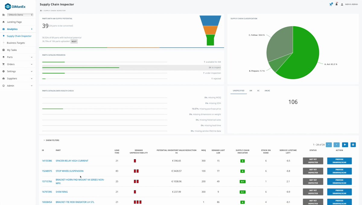The width and height of the screenshot is (362, 205).
Task: Click the '24 to inspect' progress bar
Action: tap(105, 67)
